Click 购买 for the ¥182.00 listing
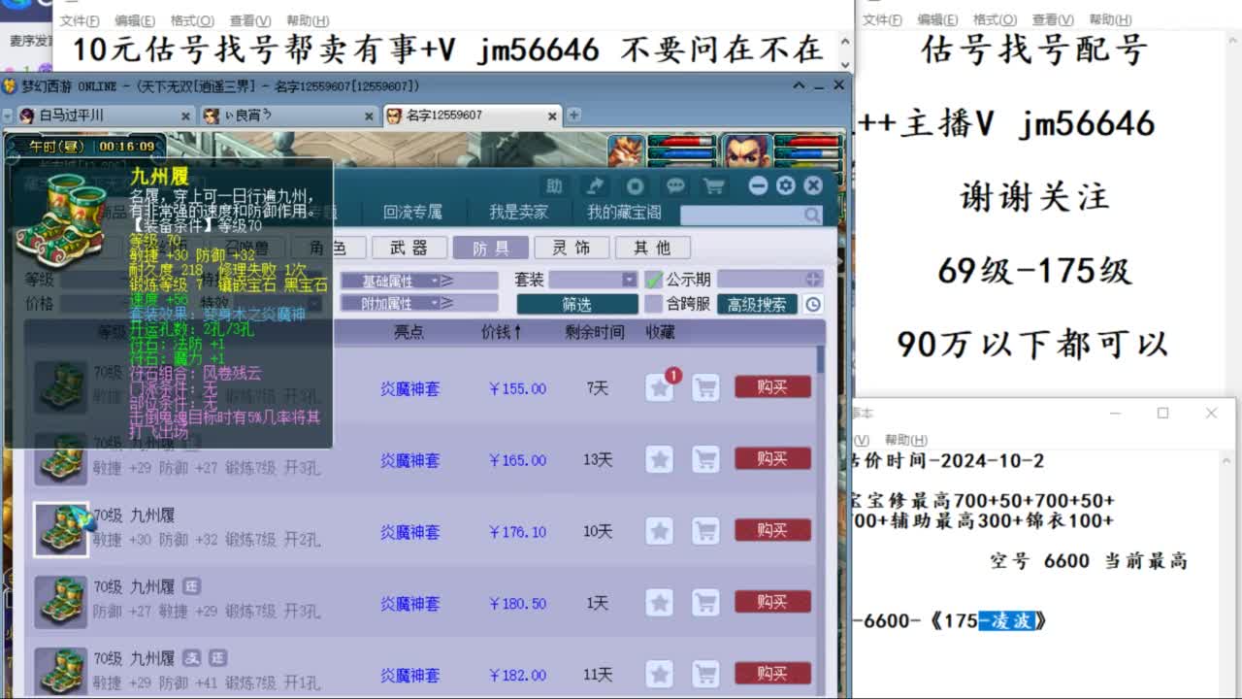 [x=772, y=674]
